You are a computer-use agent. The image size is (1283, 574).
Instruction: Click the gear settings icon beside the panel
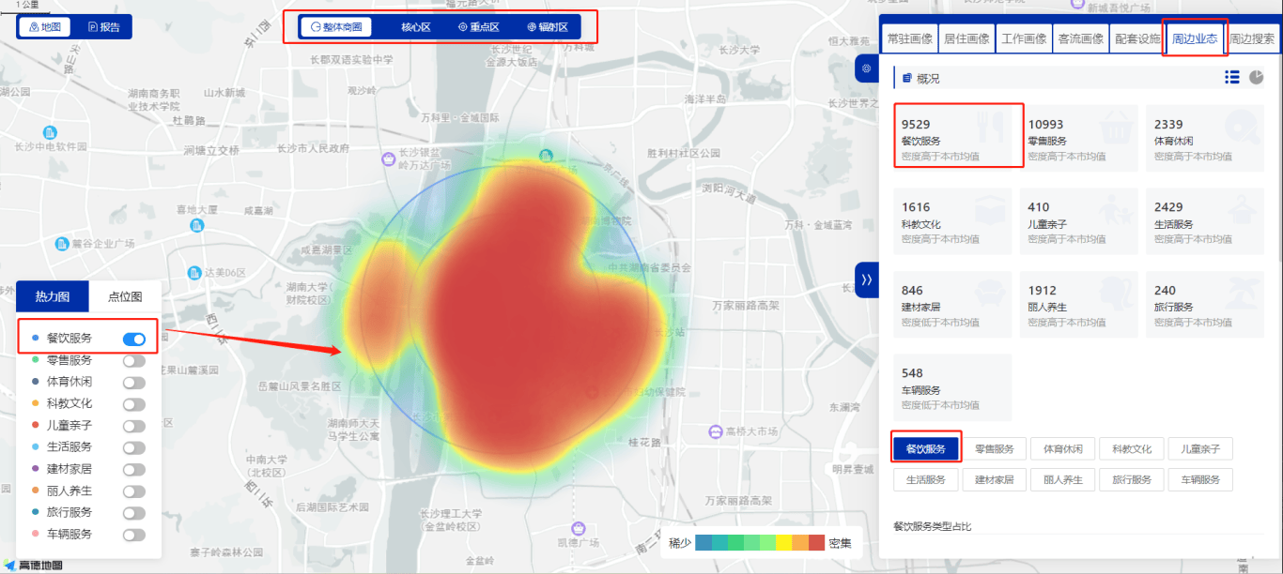(866, 68)
